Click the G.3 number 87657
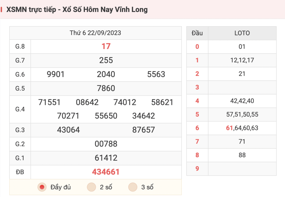Image resolution: width=285 pixels, height=197 pixels. (x=144, y=130)
